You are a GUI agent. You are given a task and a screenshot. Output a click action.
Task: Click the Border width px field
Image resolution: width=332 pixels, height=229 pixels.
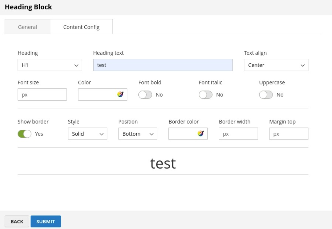[x=238, y=134]
